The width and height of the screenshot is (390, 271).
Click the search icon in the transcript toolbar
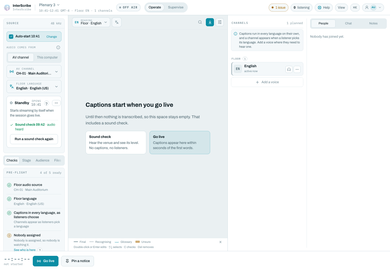(200, 22)
